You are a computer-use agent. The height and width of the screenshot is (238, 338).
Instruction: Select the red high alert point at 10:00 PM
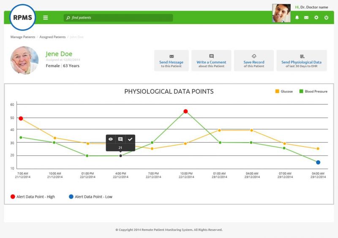pos(185,111)
